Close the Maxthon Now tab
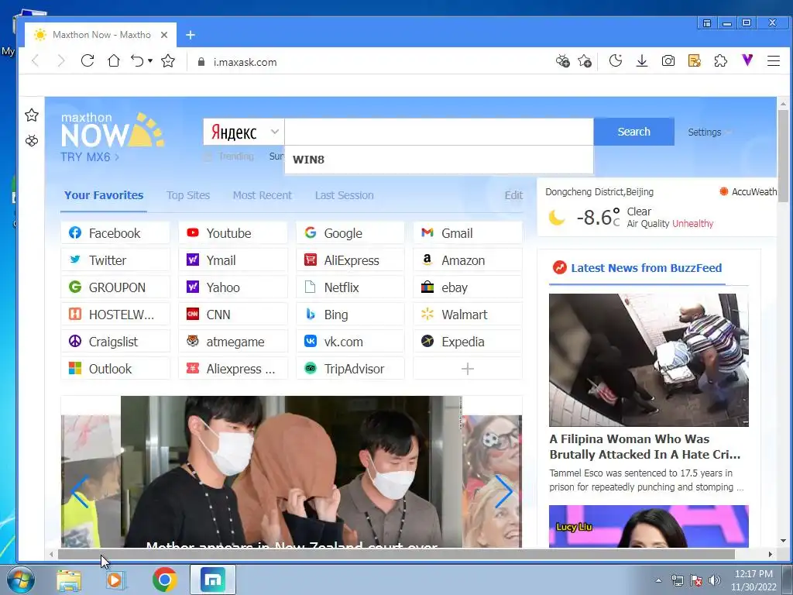The image size is (793, 595). click(x=164, y=35)
